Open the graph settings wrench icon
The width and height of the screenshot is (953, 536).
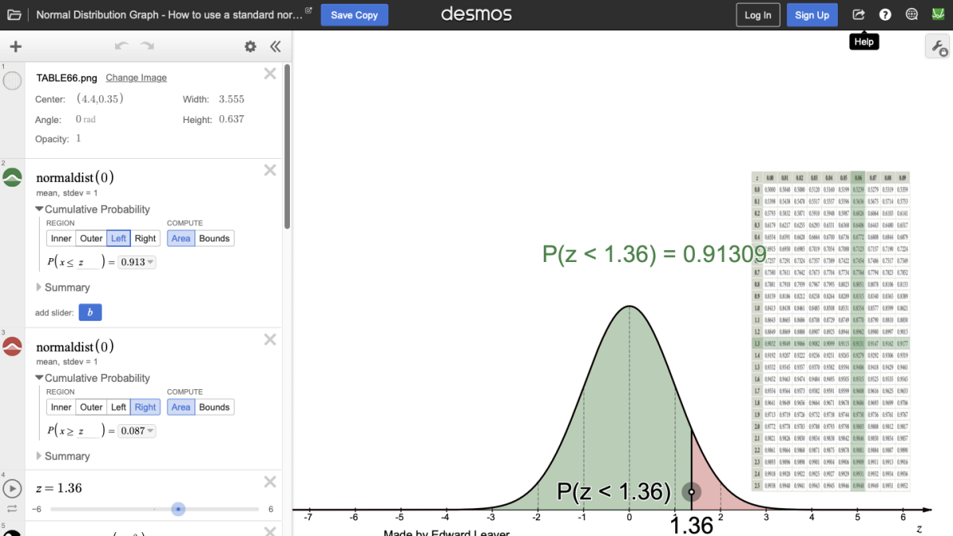click(938, 48)
